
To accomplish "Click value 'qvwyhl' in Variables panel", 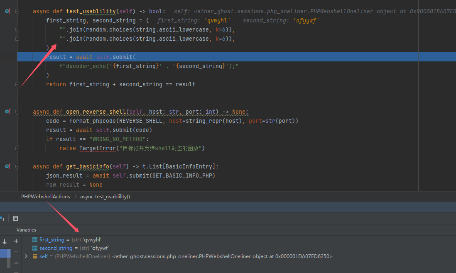I will point(92,240).
